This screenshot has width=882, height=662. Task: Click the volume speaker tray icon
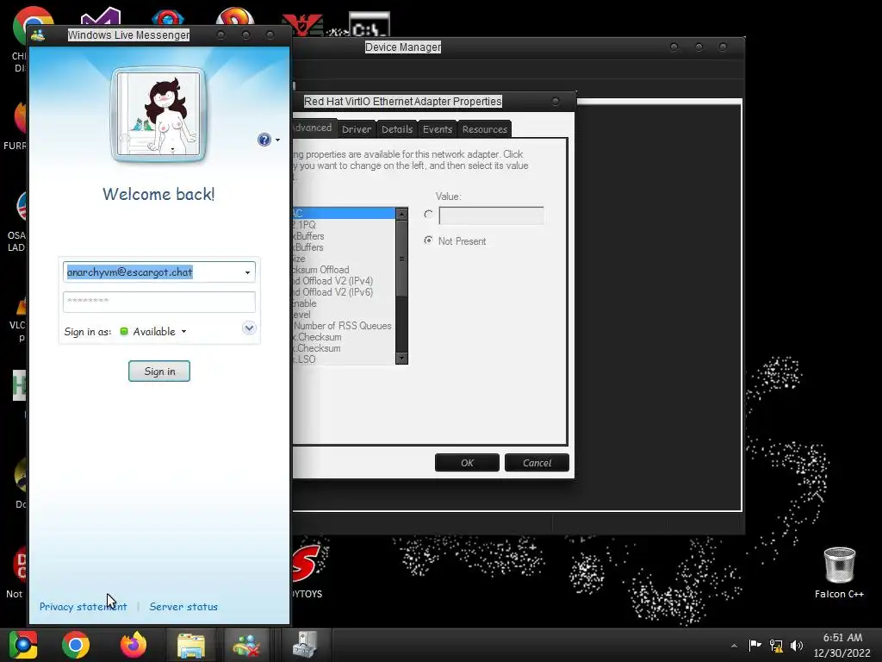tap(797, 645)
